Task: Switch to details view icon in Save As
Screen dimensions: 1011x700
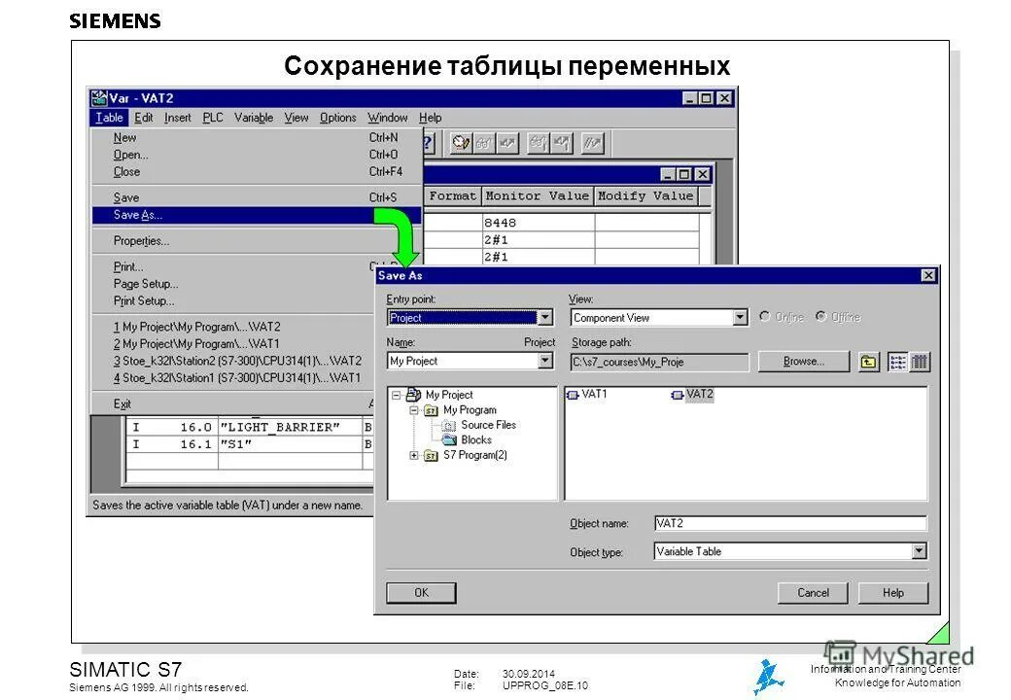Action: click(x=920, y=363)
